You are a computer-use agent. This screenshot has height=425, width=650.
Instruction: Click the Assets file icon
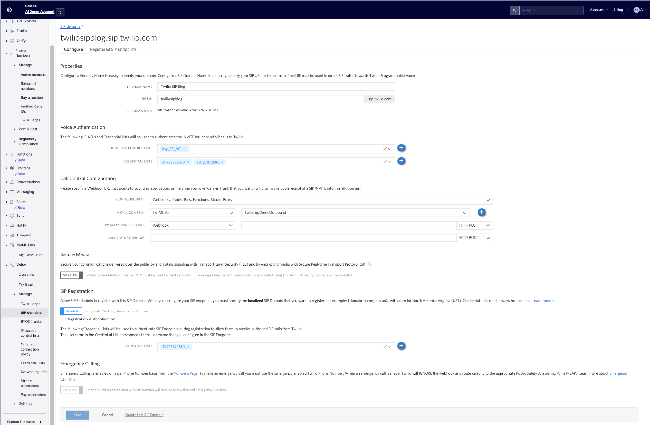12,202
